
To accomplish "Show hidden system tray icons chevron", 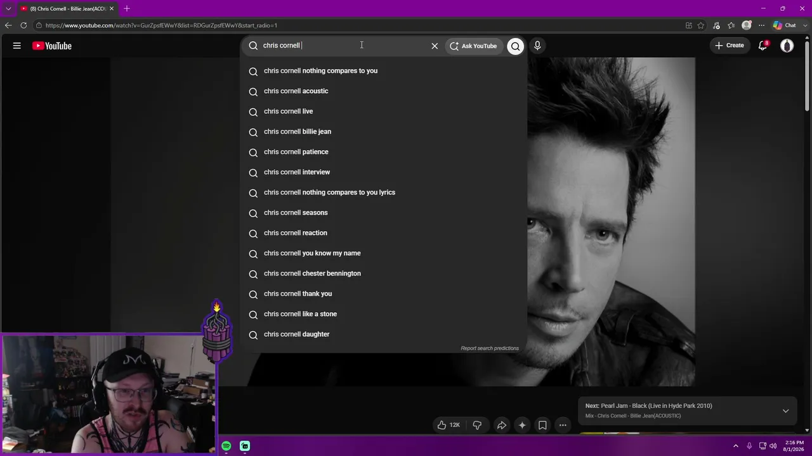I will point(736,446).
